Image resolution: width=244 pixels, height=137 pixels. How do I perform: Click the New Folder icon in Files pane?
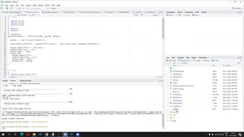coord(167,60)
